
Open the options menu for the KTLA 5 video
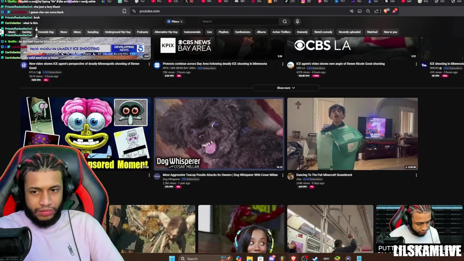[149, 64]
